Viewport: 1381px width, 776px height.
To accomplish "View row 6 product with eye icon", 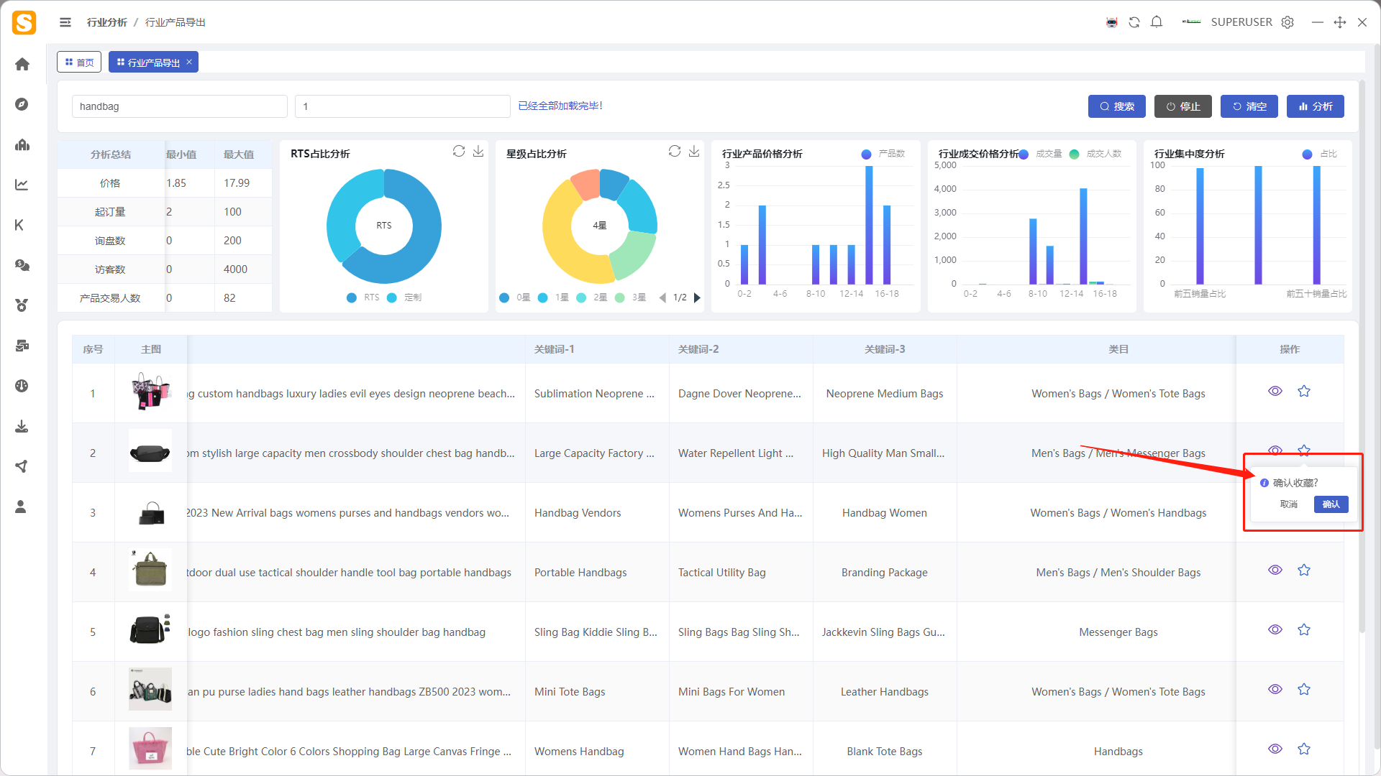I will (x=1275, y=689).
